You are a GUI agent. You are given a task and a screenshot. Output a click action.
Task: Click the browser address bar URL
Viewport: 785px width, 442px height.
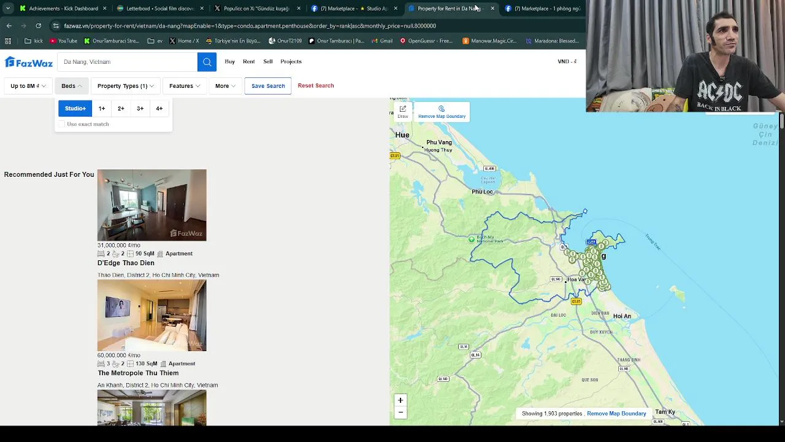coord(250,26)
